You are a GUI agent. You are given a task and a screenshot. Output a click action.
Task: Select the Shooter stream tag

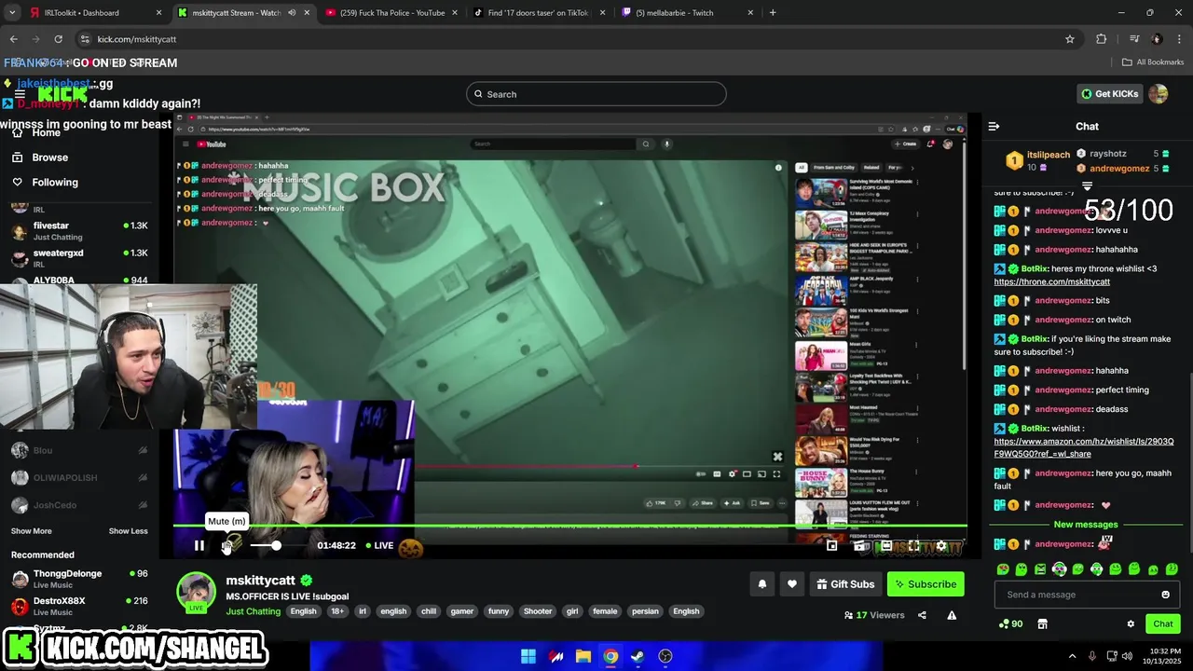[538, 611]
